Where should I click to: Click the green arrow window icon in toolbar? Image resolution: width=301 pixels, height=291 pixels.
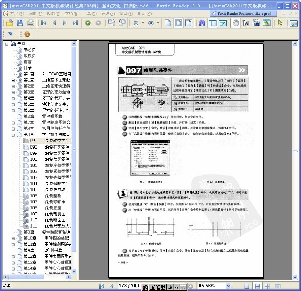(223, 23)
